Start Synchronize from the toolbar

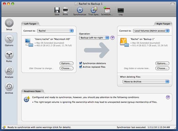click(x=80, y=11)
